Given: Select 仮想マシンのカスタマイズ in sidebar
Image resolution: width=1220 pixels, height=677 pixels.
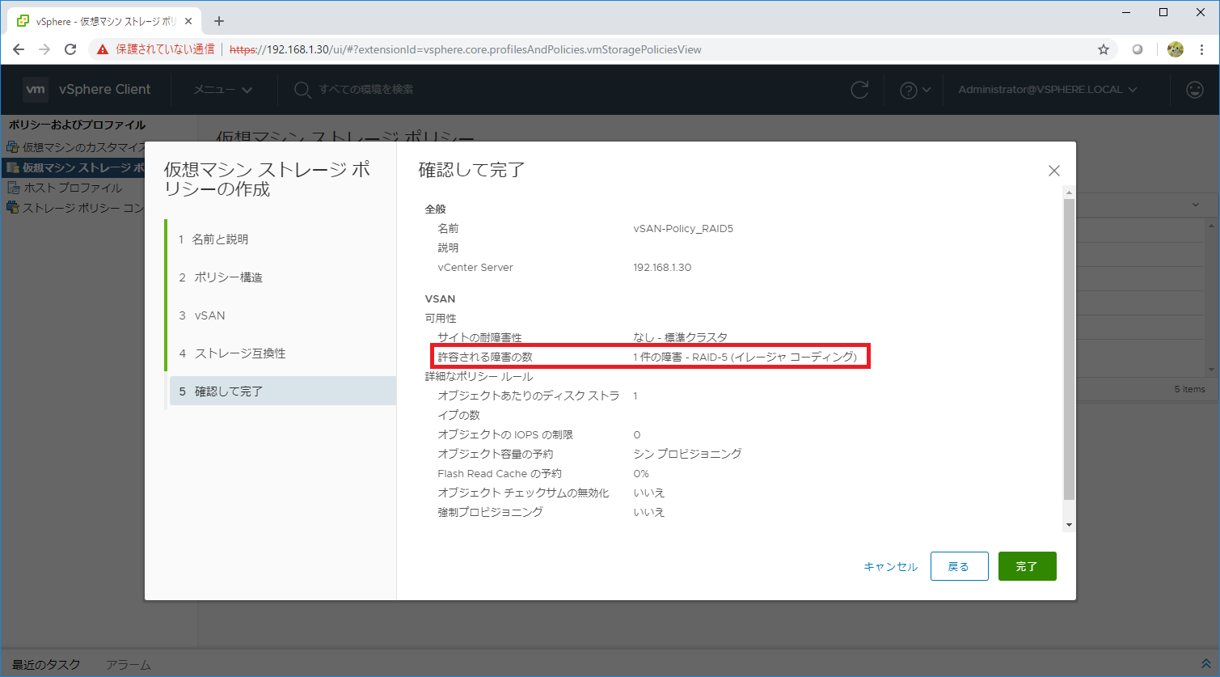Looking at the screenshot, I should 83,147.
